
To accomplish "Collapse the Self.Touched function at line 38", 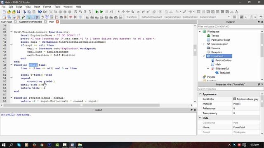I will coord(12,32).
